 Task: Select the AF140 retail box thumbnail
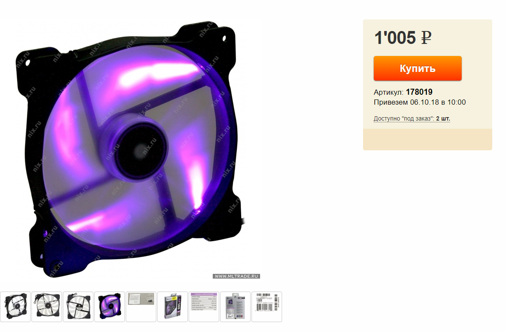172,307
